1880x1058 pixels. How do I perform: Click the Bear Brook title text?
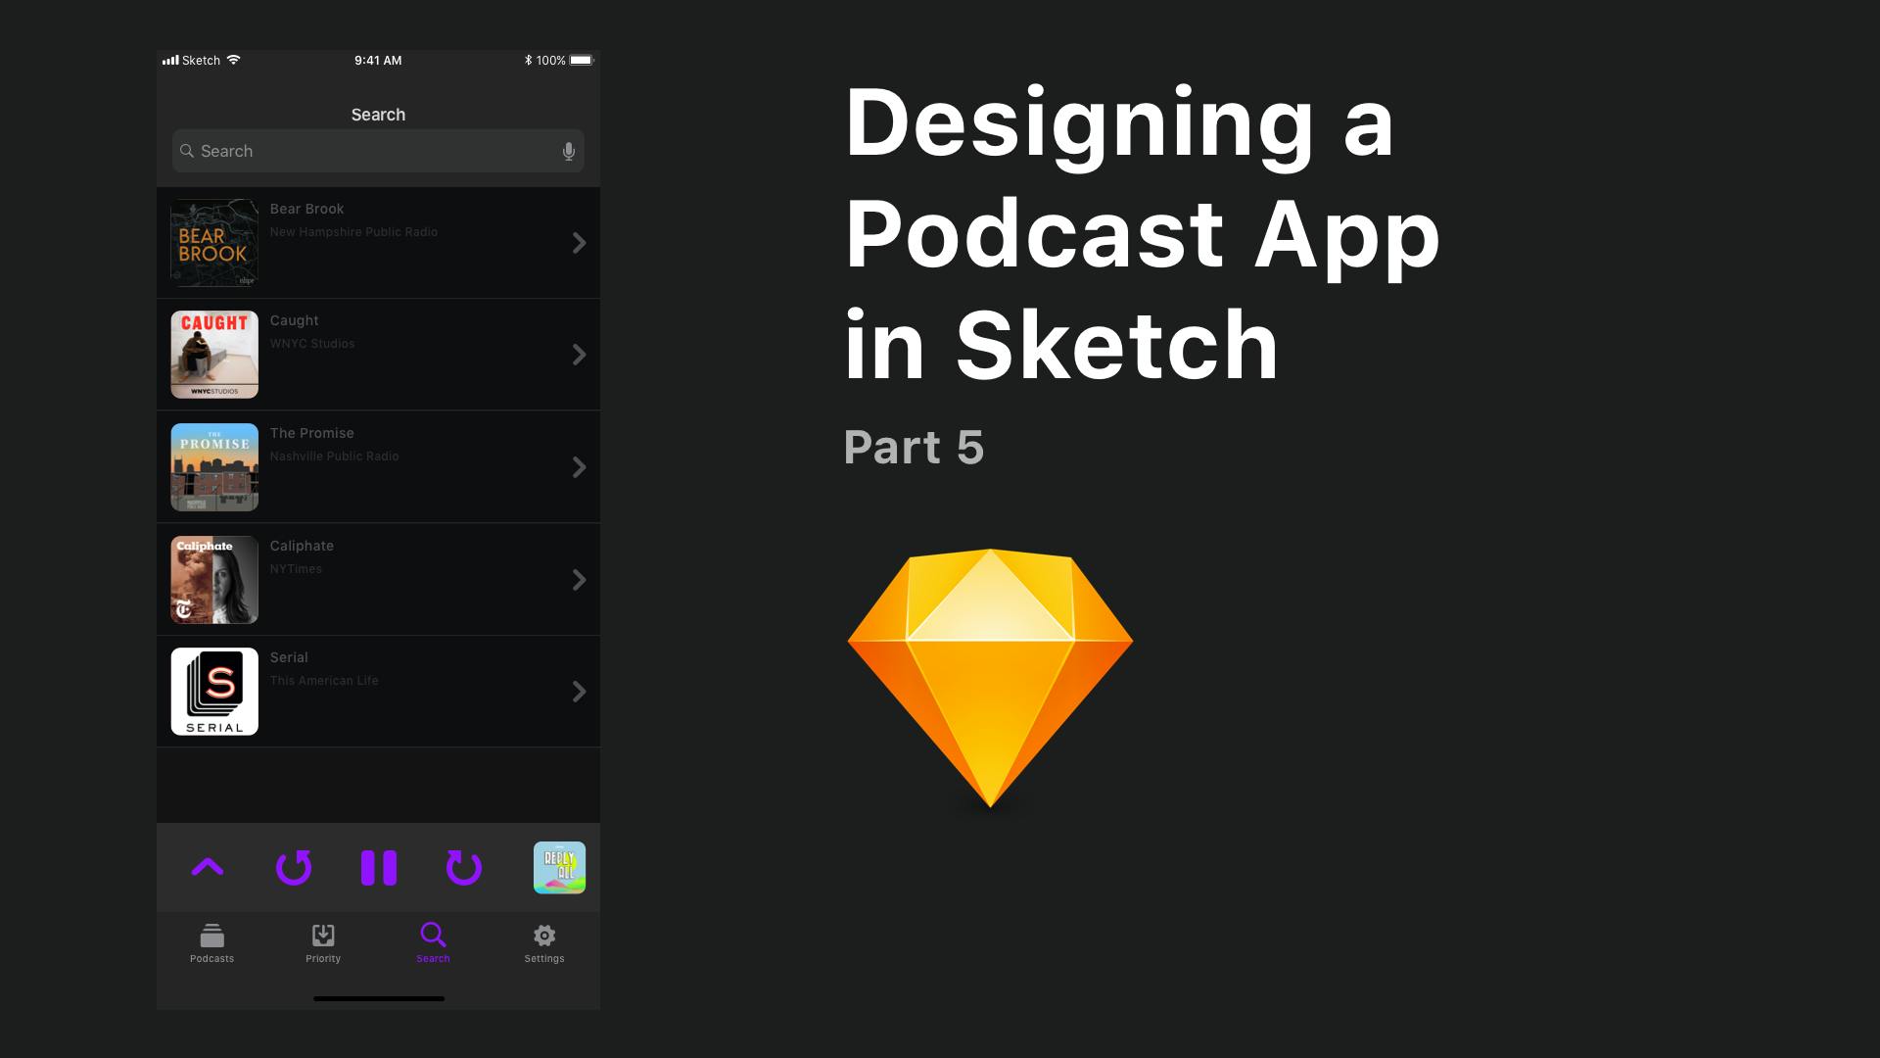(307, 209)
